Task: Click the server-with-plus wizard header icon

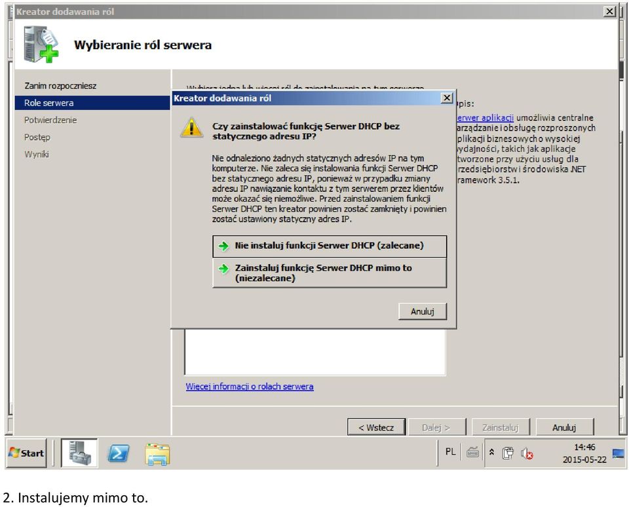Action: click(41, 44)
